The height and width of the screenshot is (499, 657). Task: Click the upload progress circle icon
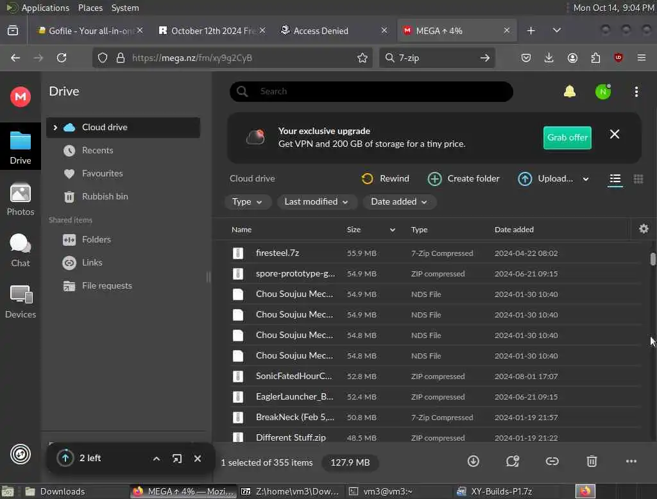(x=65, y=458)
